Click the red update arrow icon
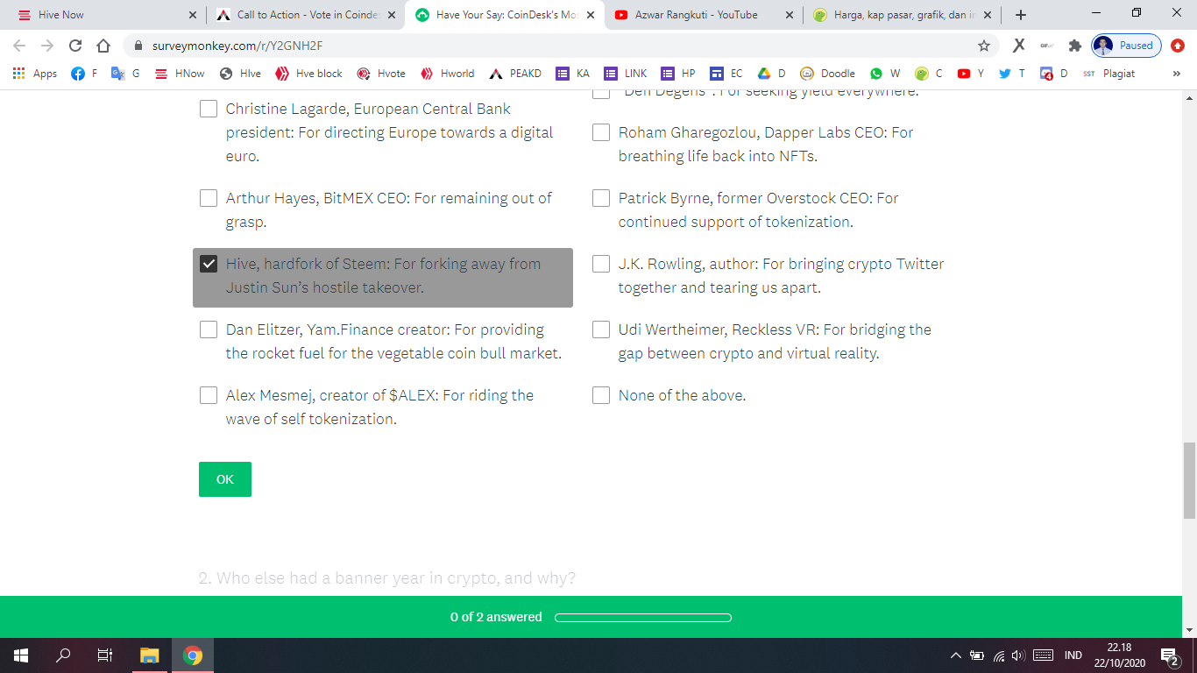 click(1178, 46)
